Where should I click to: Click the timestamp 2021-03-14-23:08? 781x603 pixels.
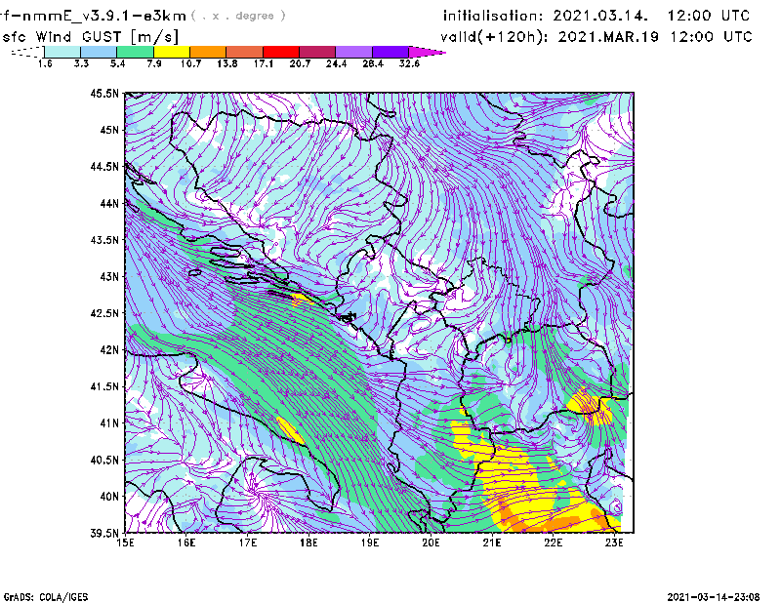point(714,597)
